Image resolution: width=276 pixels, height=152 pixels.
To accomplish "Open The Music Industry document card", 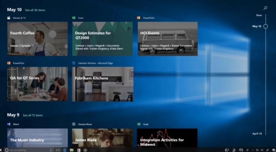I will (x=37, y=138).
